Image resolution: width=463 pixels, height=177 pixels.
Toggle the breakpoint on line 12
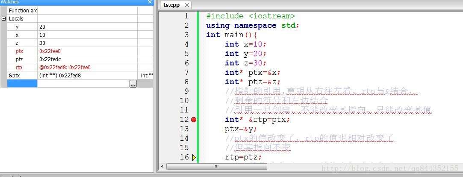[x=193, y=120]
